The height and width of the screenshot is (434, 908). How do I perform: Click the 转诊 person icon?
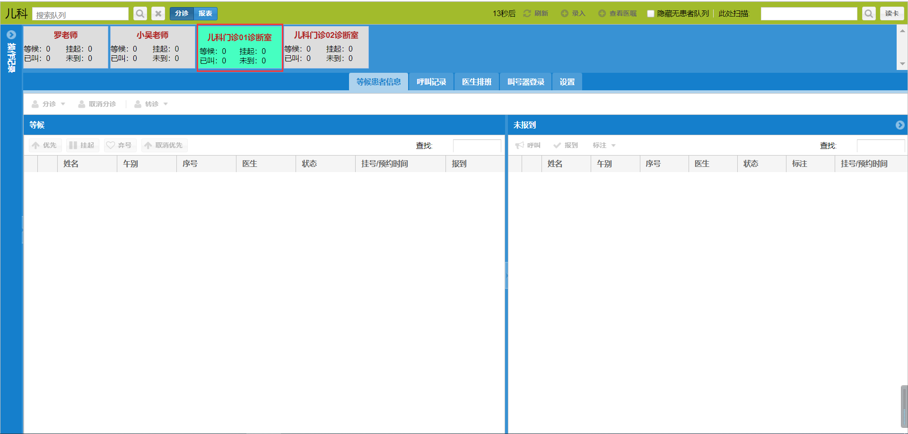pyautogui.click(x=138, y=104)
